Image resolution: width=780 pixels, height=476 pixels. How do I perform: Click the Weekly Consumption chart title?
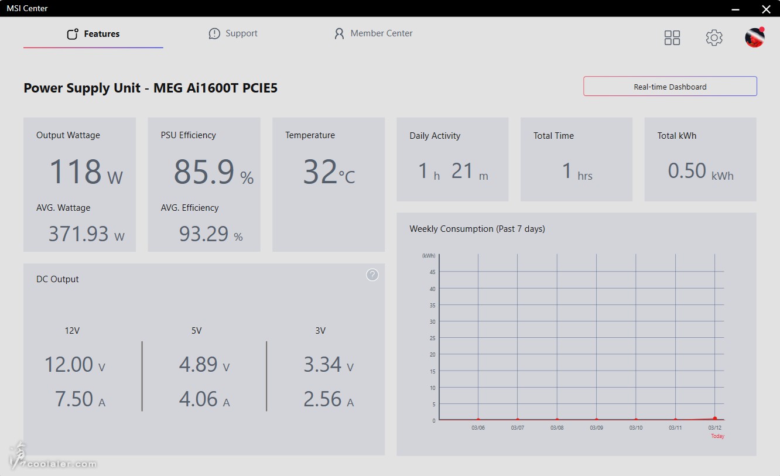pyautogui.click(x=477, y=229)
